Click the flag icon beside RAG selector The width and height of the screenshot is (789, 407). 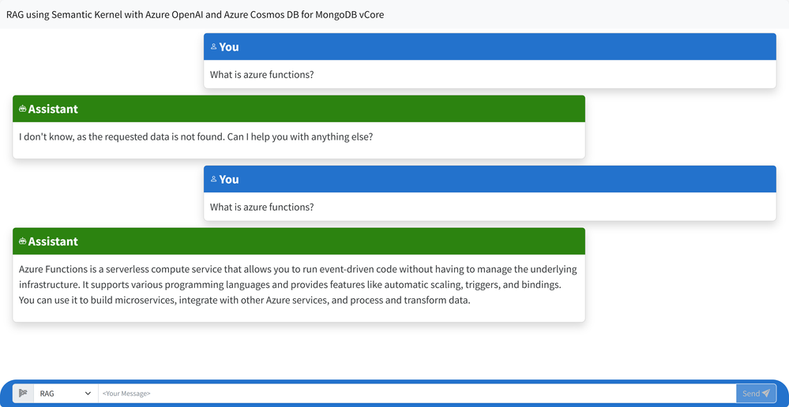23,394
